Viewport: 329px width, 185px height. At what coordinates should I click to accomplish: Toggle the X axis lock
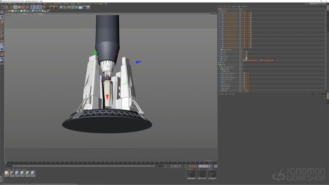click(32, 7)
